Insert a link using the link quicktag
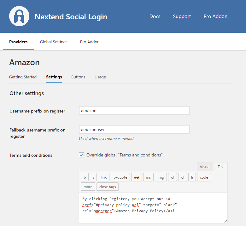 click(x=103, y=177)
